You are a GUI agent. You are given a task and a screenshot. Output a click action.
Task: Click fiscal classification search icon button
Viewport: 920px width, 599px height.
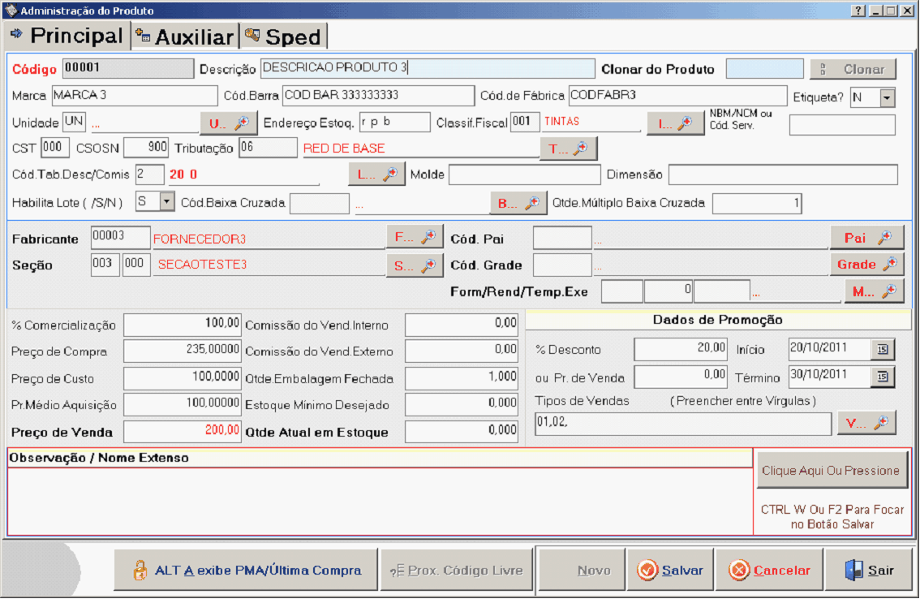pos(675,123)
